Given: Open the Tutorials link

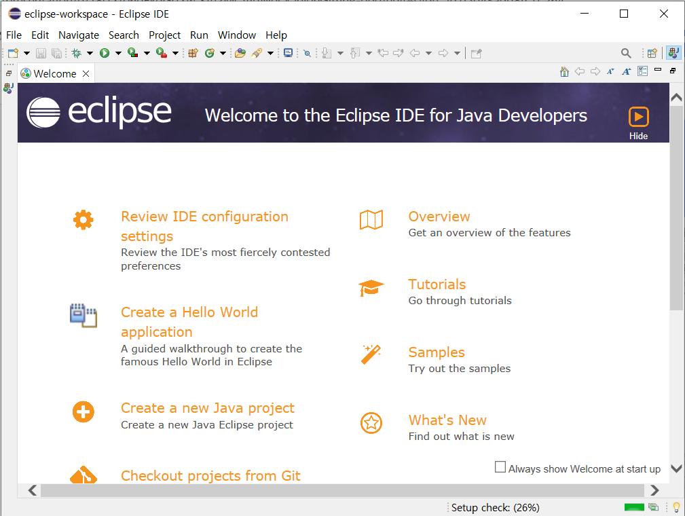Looking at the screenshot, I should tap(437, 284).
